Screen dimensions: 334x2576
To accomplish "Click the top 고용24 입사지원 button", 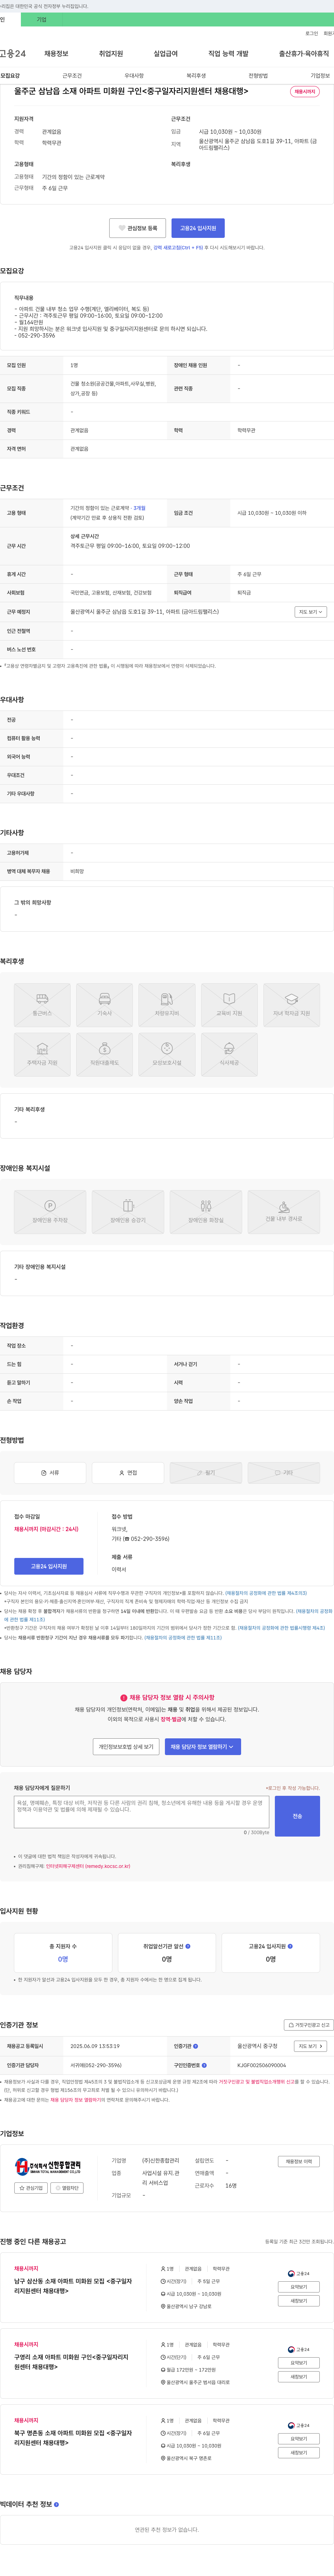I will [x=198, y=228].
